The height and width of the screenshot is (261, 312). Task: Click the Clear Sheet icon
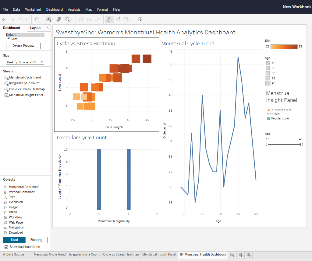[67, 19]
